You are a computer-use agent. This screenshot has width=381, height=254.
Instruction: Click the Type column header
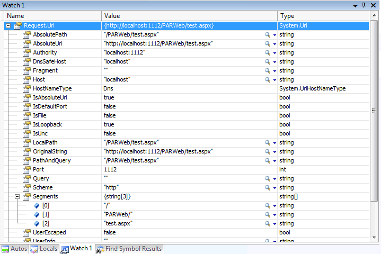coord(323,16)
